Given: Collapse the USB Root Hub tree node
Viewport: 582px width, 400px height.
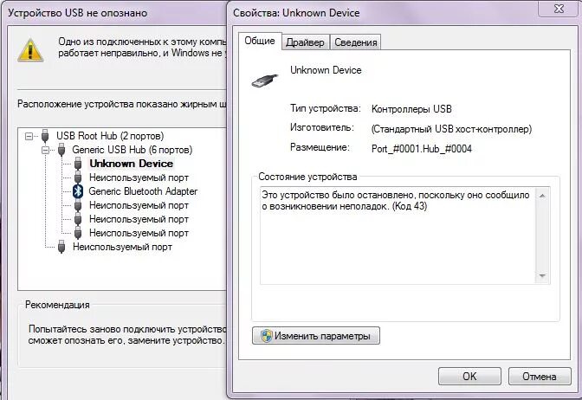Looking at the screenshot, I should pyautogui.click(x=29, y=136).
